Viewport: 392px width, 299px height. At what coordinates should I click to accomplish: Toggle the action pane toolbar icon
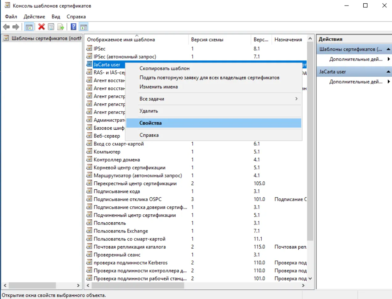click(x=84, y=27)
